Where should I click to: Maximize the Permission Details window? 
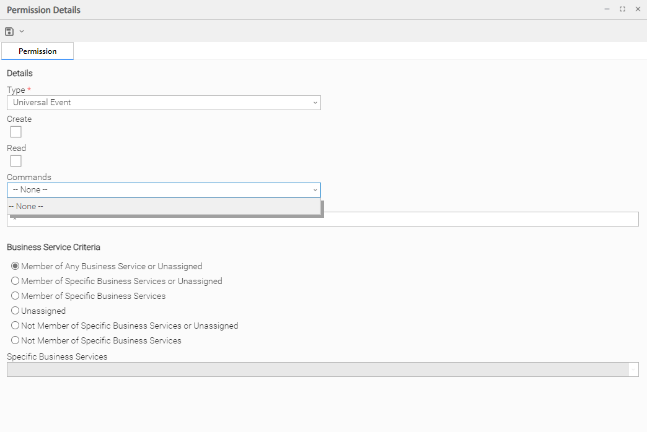click(x=622, y=9)
